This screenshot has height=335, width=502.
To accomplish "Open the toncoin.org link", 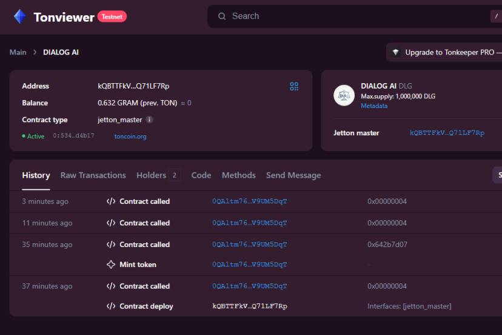I will tap(130, 136).
